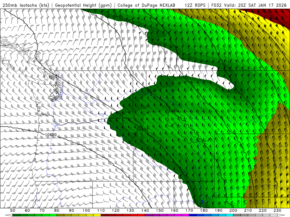This screenshot has width=290, height=217.
Task: Click the legend value 150
Action: (160, 210)
